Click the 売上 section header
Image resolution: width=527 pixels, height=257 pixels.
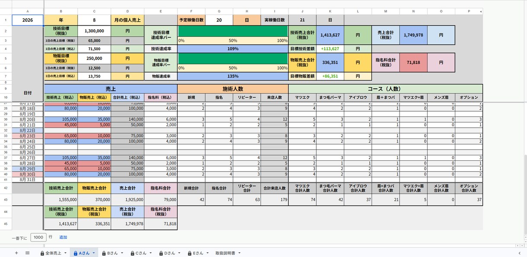click(x=111, y=88)
